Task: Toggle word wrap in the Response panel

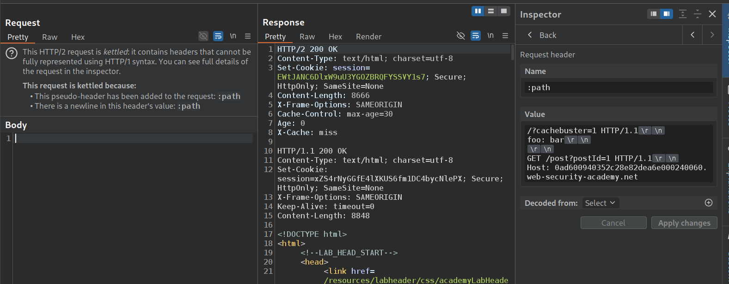Action: tap(476, 36)
